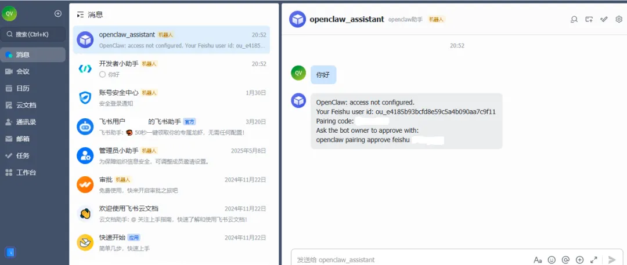The height and width of the screenshot is (265, 627).
Task: Click the @ mention icon
Action: tap(565, 260)
